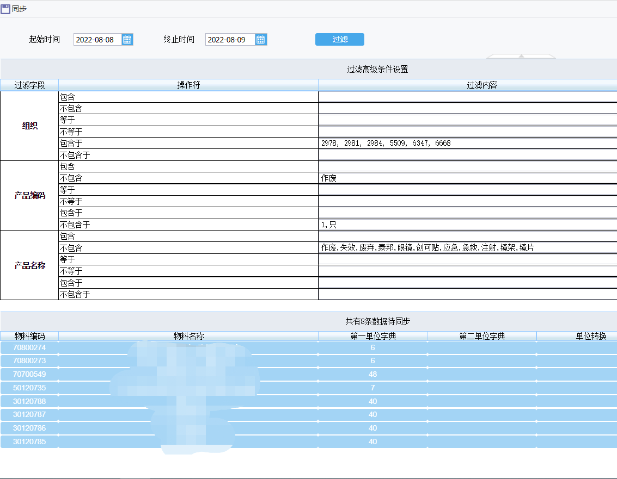Screen dimensions: 617x479
Task: Click the 产品编码 不包含于 operator label
Action: (x=75, y=225)
